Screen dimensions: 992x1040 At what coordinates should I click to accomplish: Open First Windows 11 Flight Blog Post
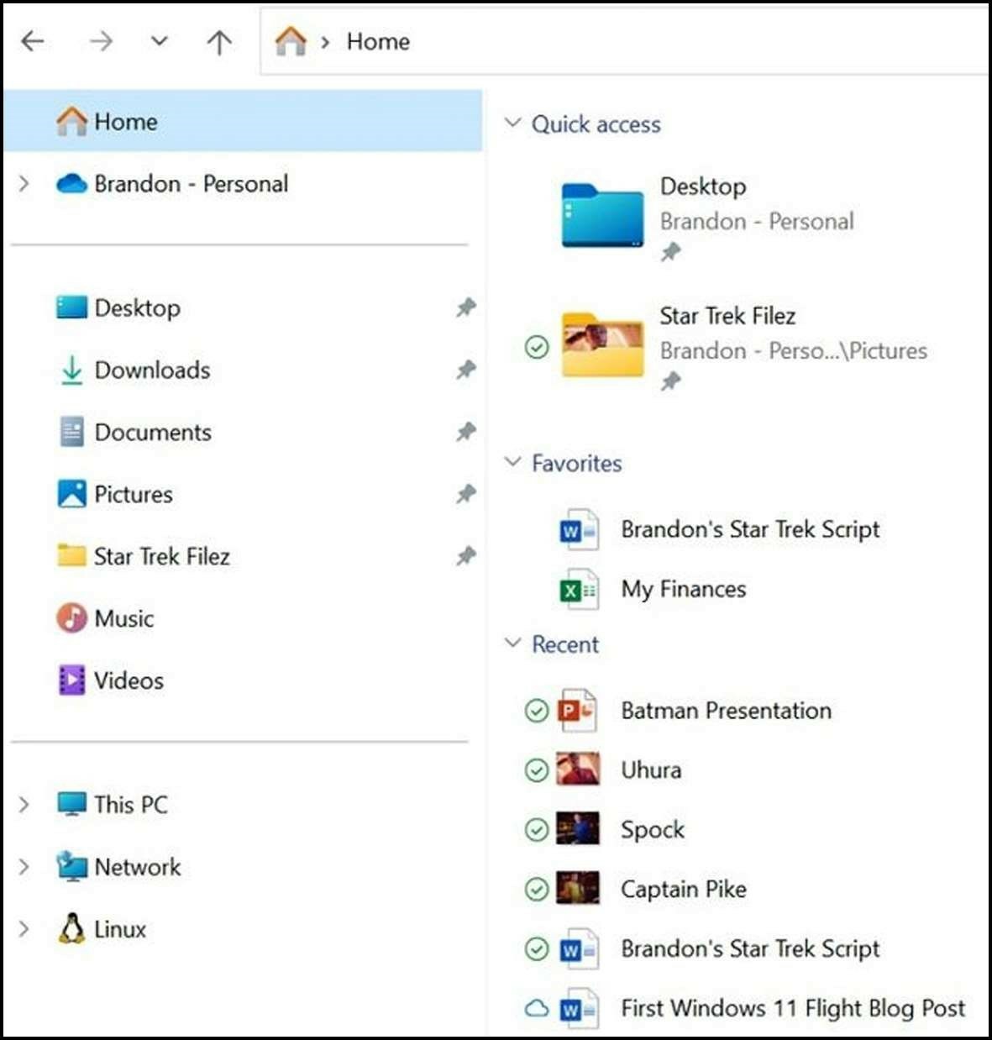[792, 1008]
